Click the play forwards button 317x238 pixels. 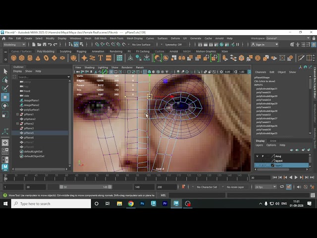(296, 178)
